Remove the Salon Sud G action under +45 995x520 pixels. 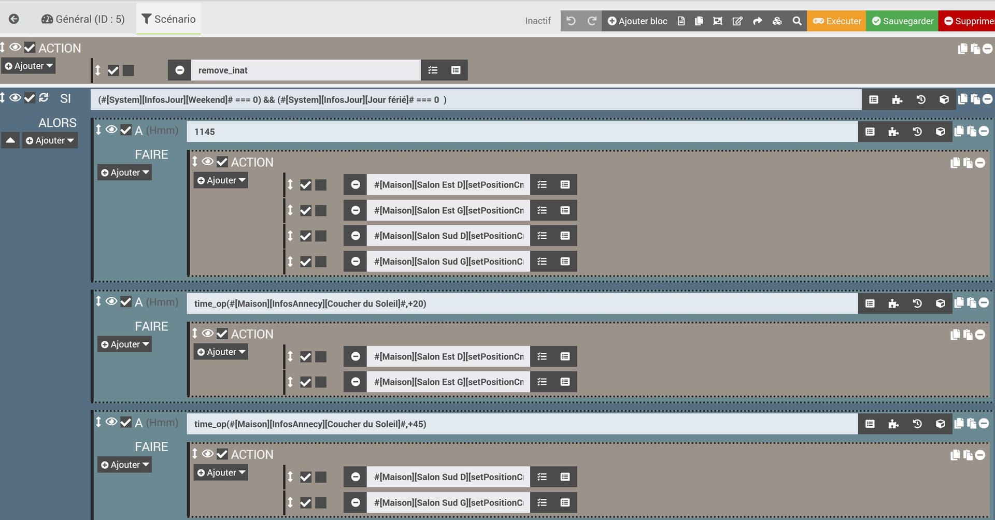pyautogui.click(x=355, y=502)
